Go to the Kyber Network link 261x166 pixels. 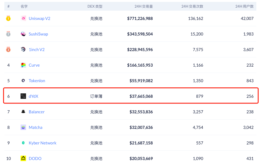[42, 143]
